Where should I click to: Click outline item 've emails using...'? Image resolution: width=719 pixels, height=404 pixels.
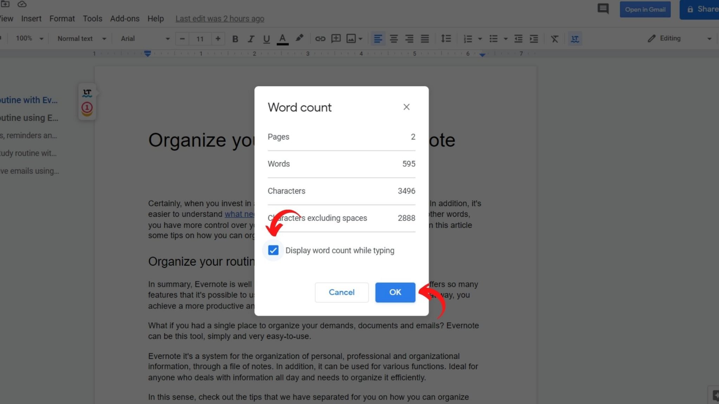tap(29, 171)
